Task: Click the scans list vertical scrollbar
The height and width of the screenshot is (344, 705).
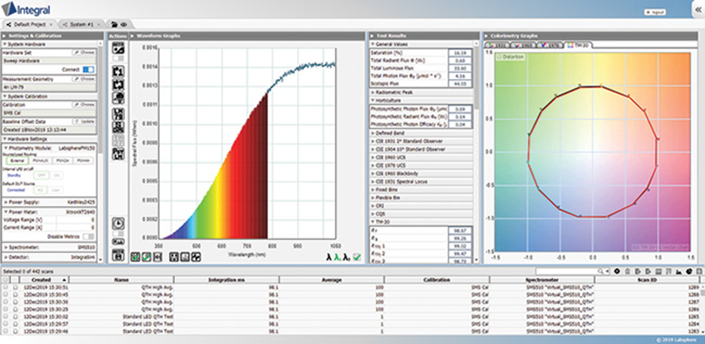Action: click(x=703, y=292)
